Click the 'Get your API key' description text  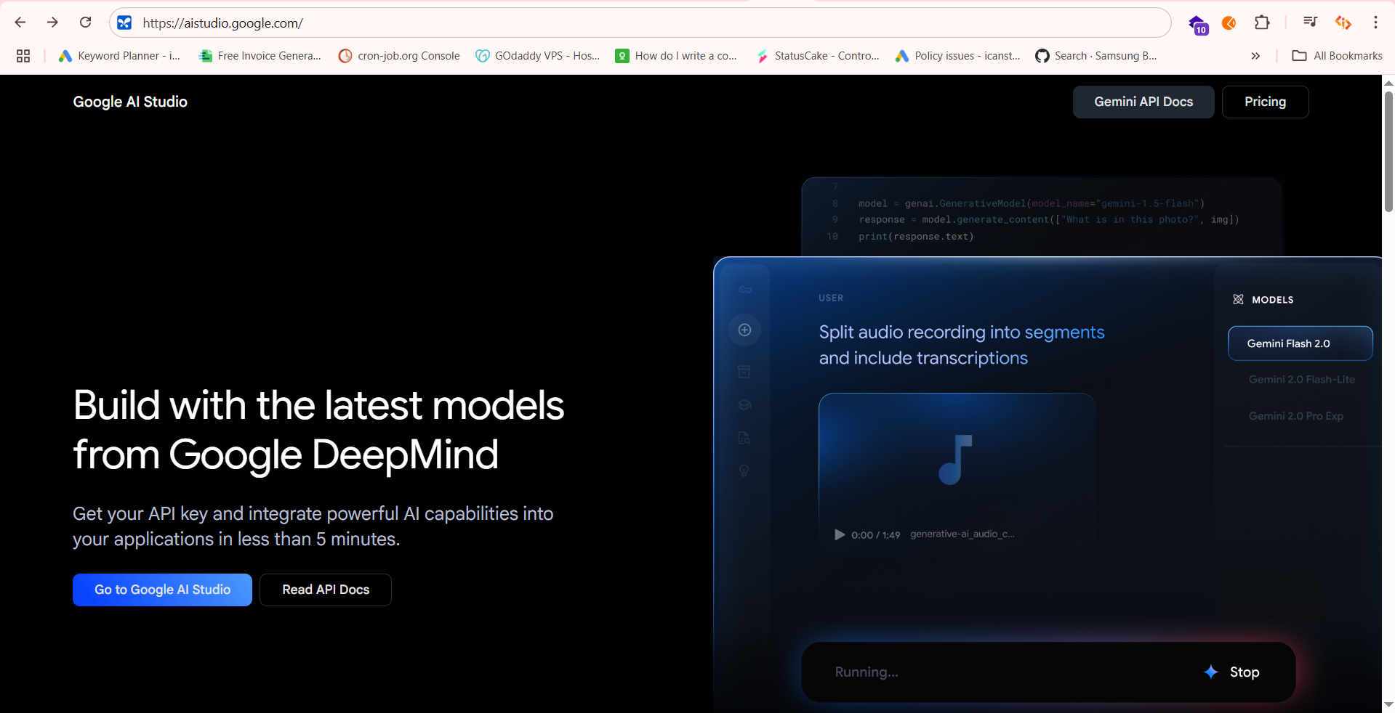coord(313,526)
